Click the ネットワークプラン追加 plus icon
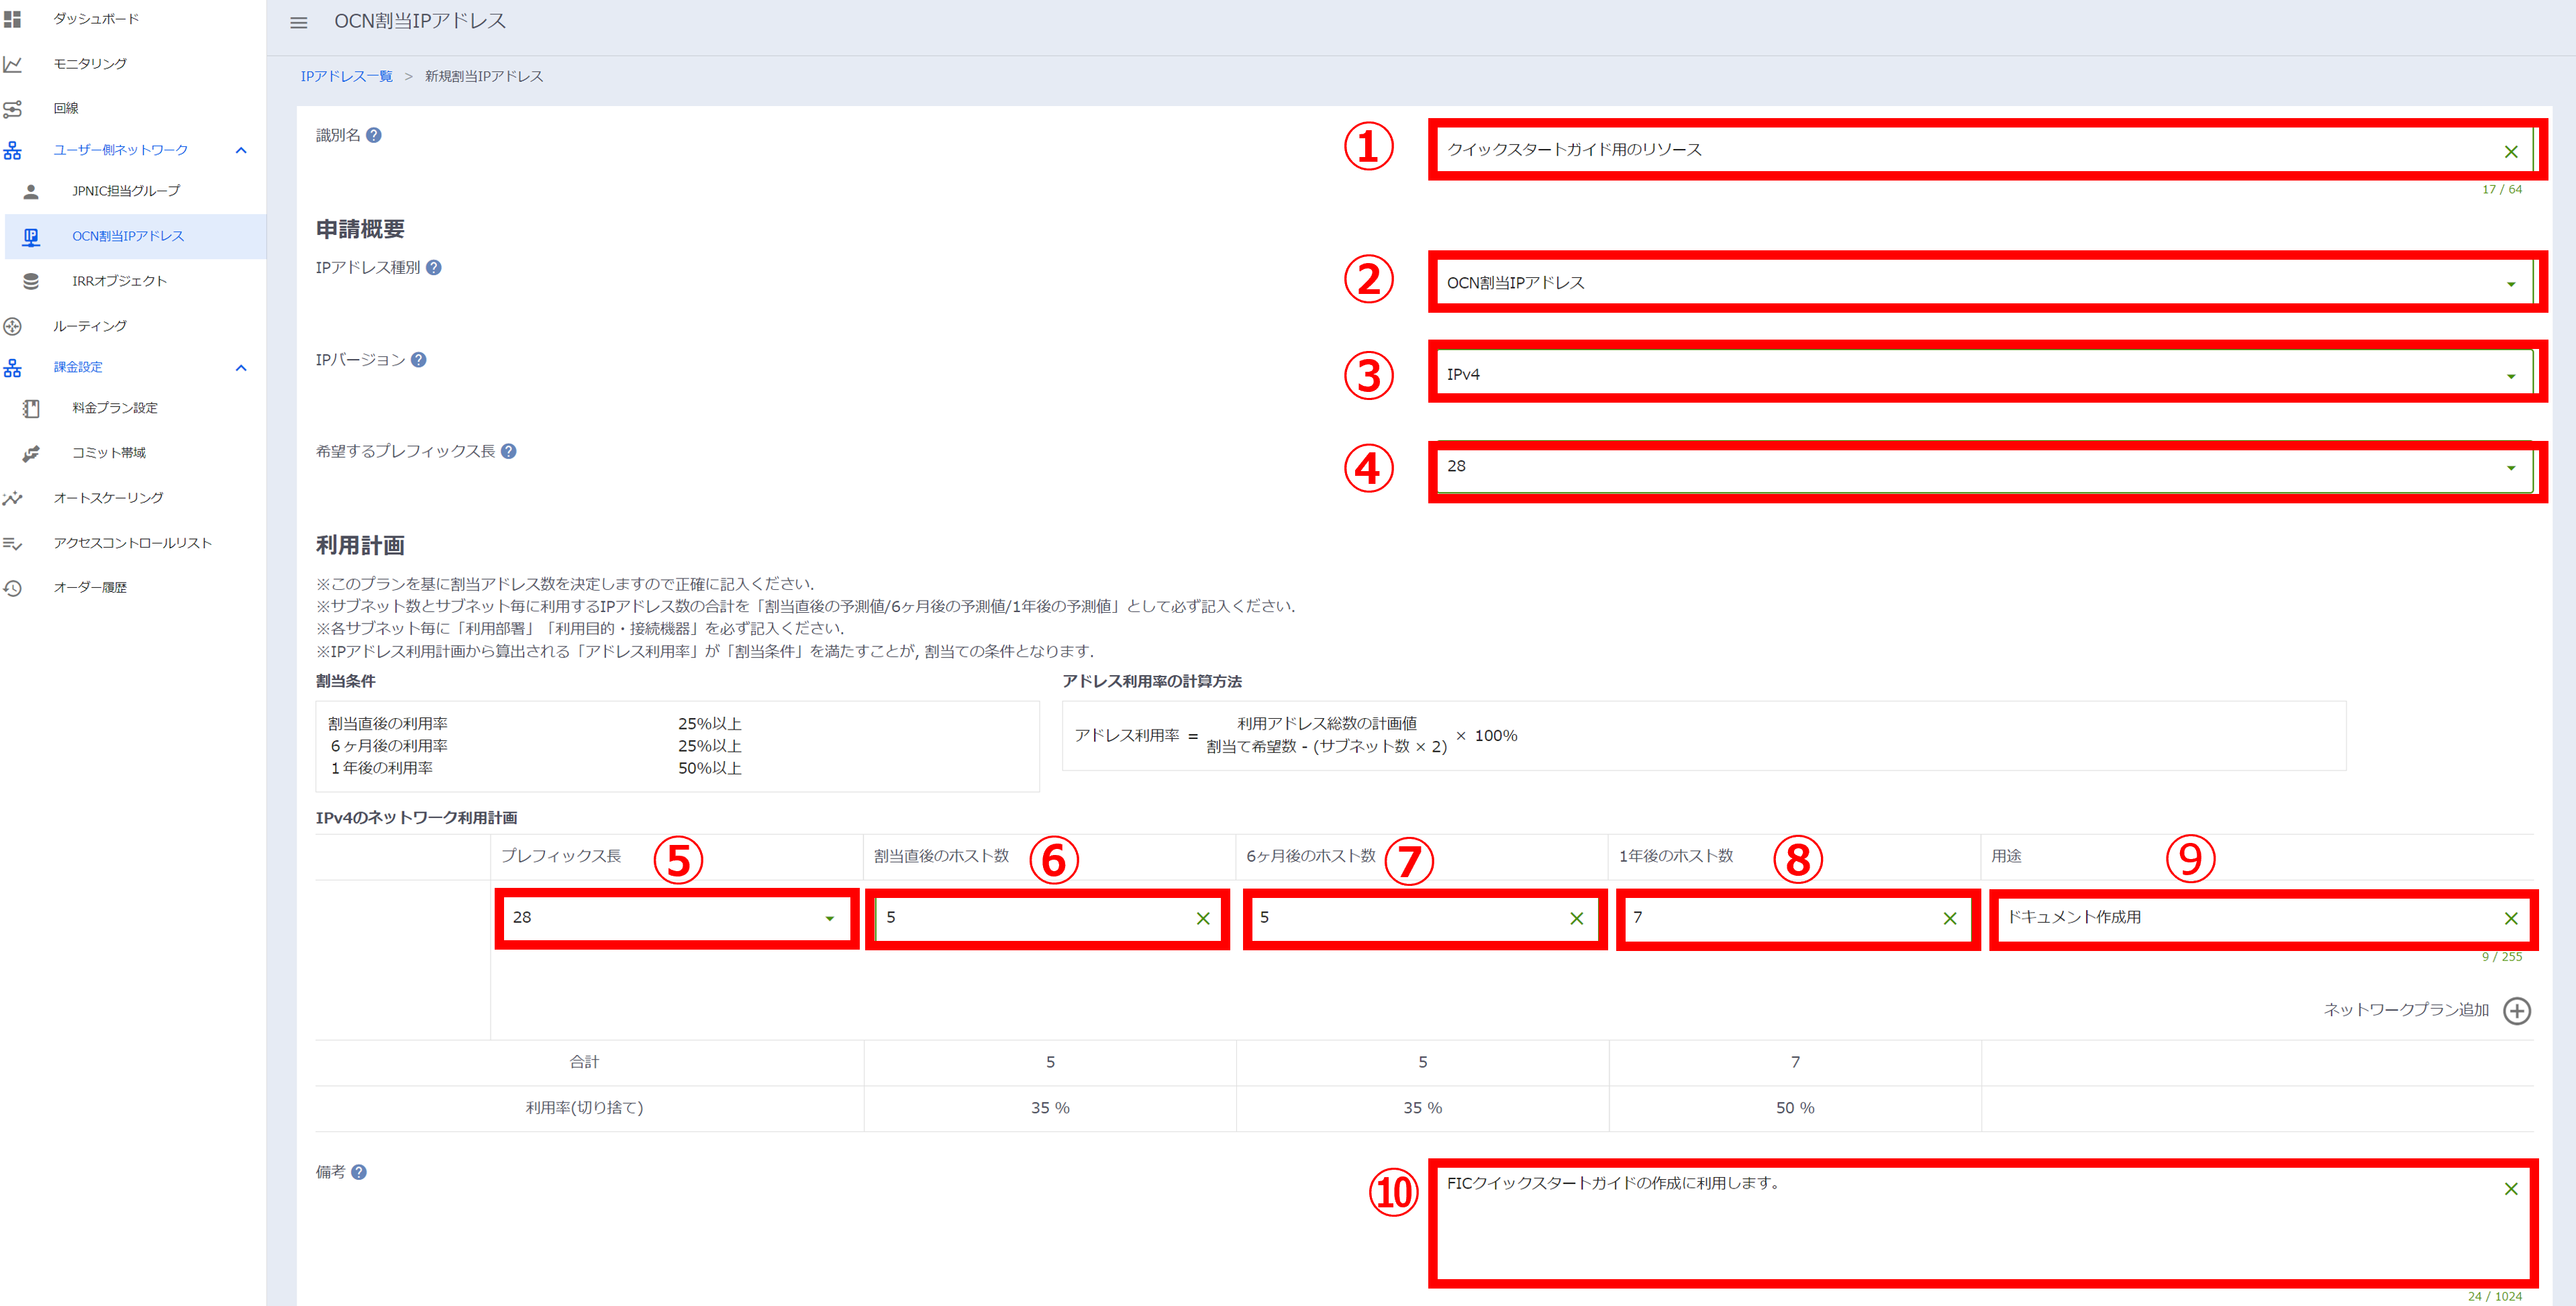The image size is (2576, 1306). point(2516,1011)
